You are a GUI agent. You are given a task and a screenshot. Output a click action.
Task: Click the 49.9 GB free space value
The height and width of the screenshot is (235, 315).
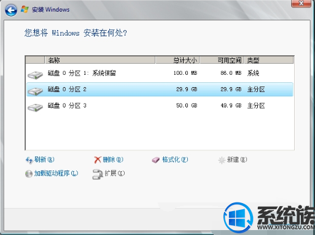pyautogui.click(x=231, y=106)
